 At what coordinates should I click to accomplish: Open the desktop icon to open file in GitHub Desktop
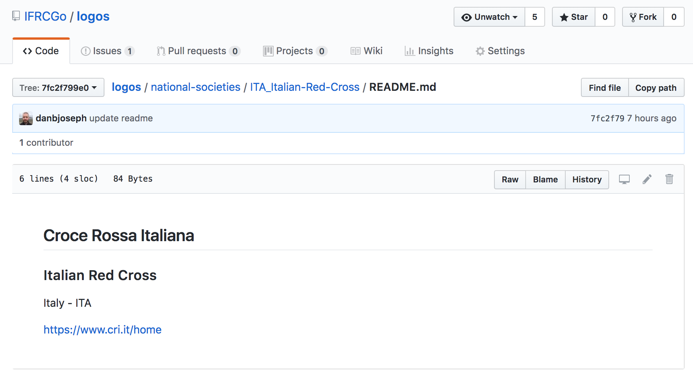[x=624, y=179]
